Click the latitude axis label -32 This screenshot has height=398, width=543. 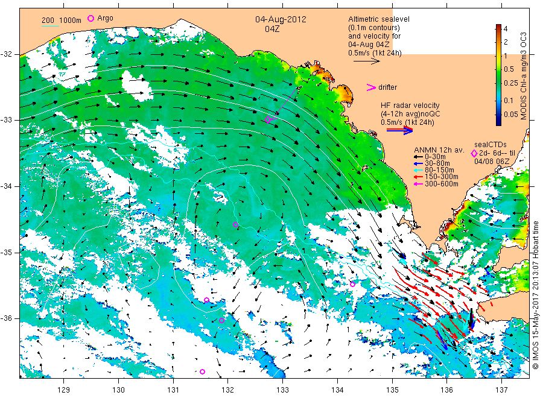point(6,54)
